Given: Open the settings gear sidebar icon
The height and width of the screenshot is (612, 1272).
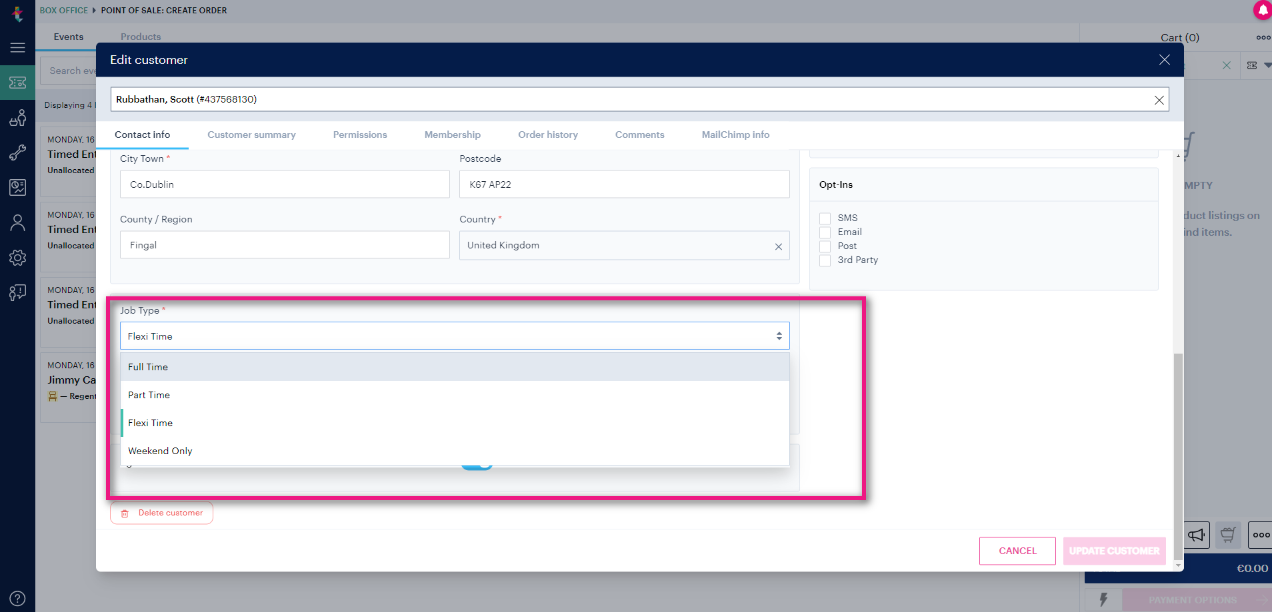Looking at the screenshot, I should coord(17,258).
